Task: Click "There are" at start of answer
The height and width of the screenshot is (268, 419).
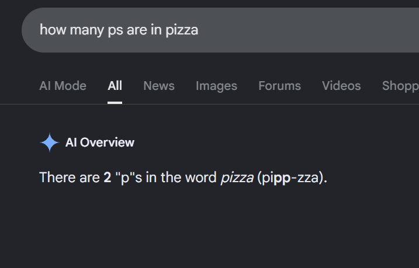Action: coord(70,177)
